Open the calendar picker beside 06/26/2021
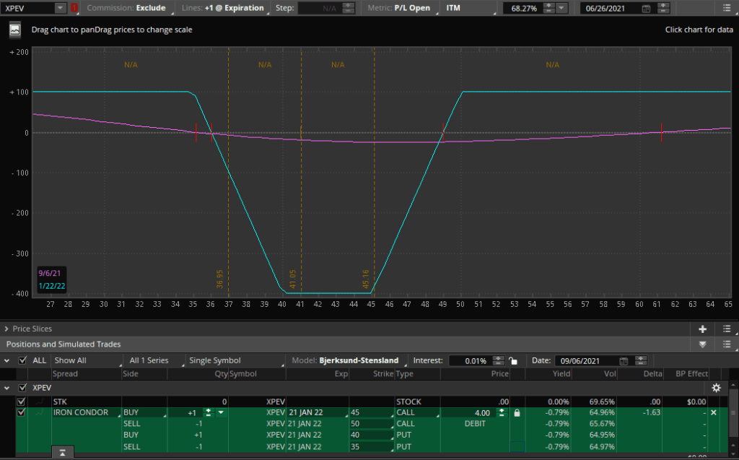Screen dimensions: 739x460 pos(645,8)
